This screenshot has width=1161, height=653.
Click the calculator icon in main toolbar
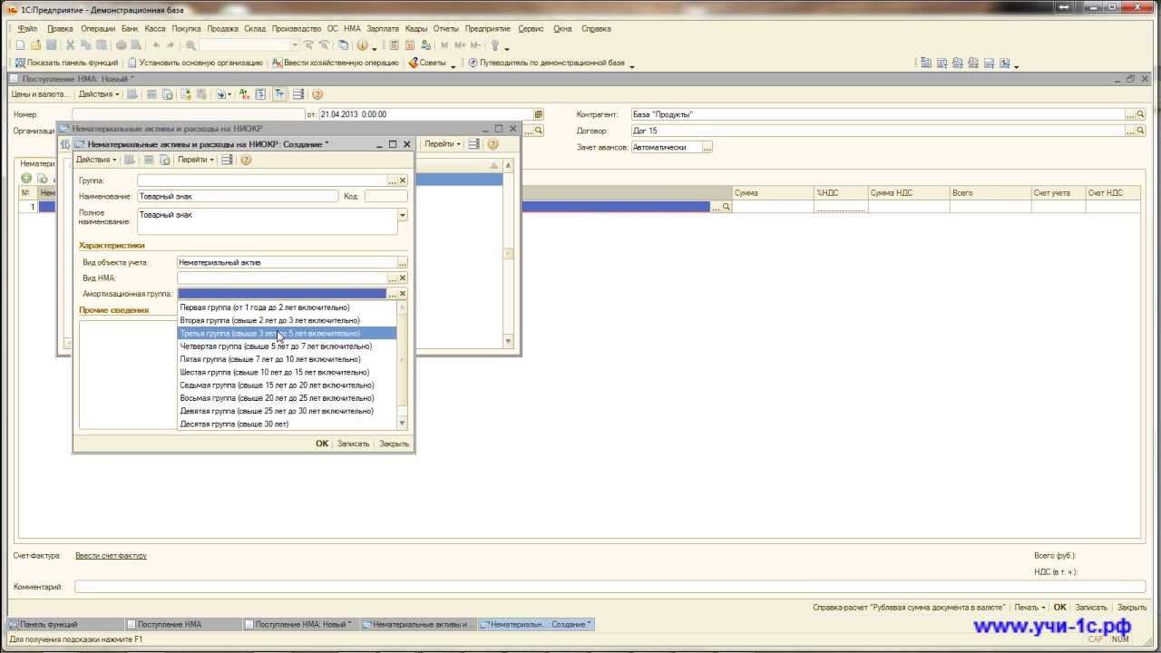coord(395,45)
